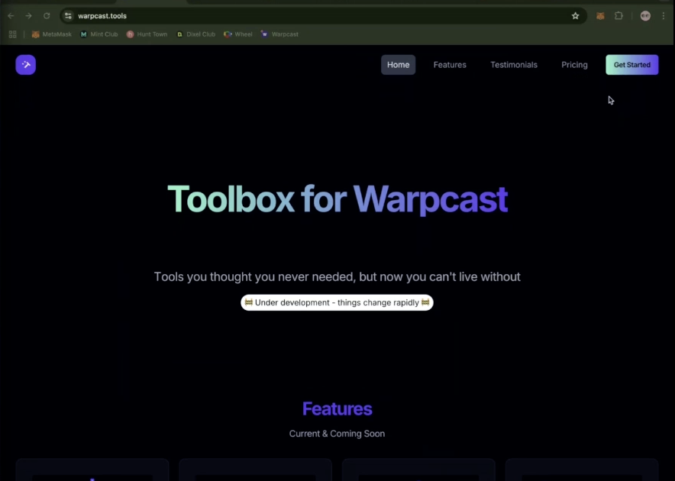Click inside the address bar
675x481 pixels.
(229, 15)
